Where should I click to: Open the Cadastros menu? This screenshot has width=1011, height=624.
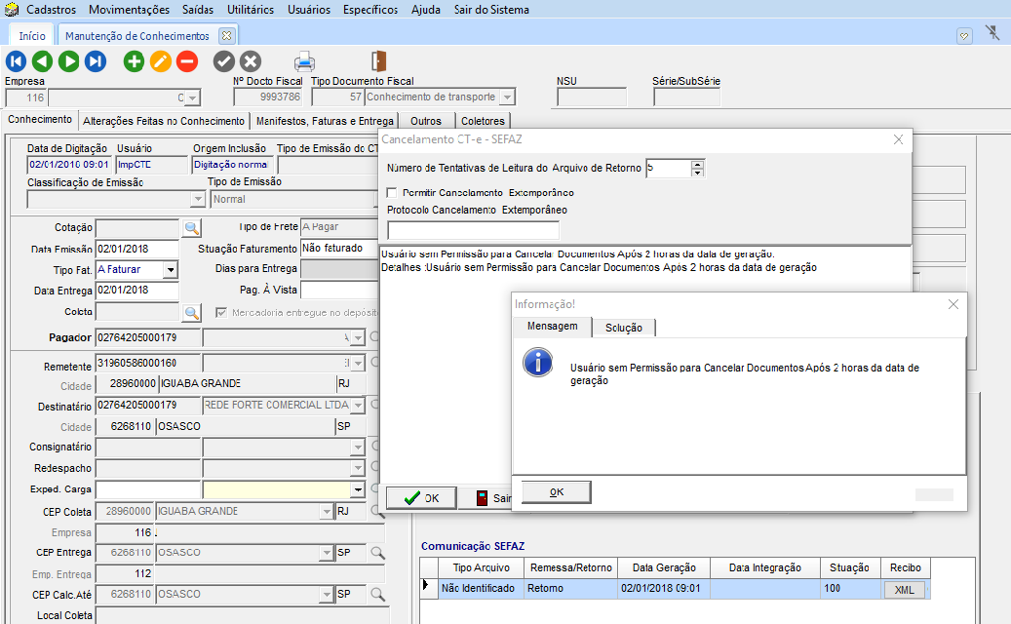(51, 10)
